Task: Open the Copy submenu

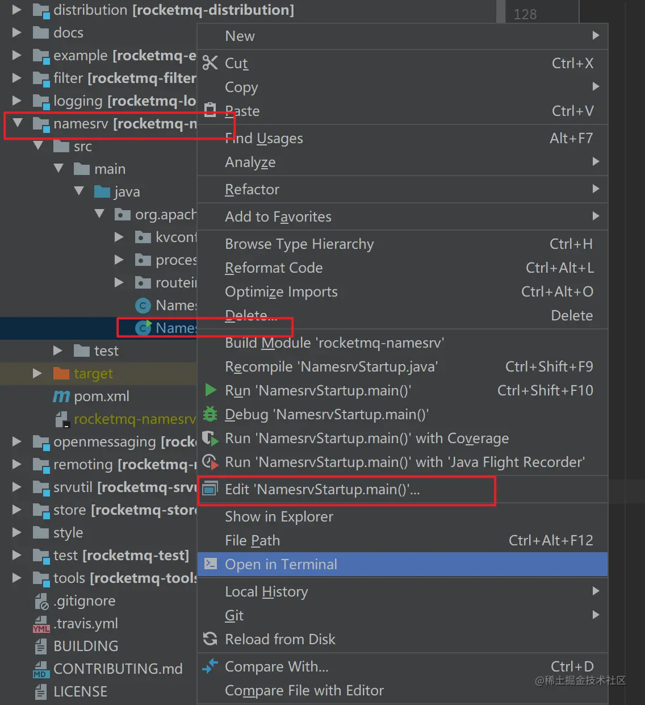Action: tap(403, 87)
